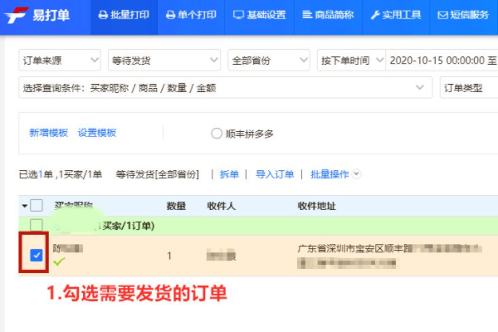The width and height of the screenshot is (498, 332).
Task: Open the 短信服务 tab
Action: click(x=463, y=15)
